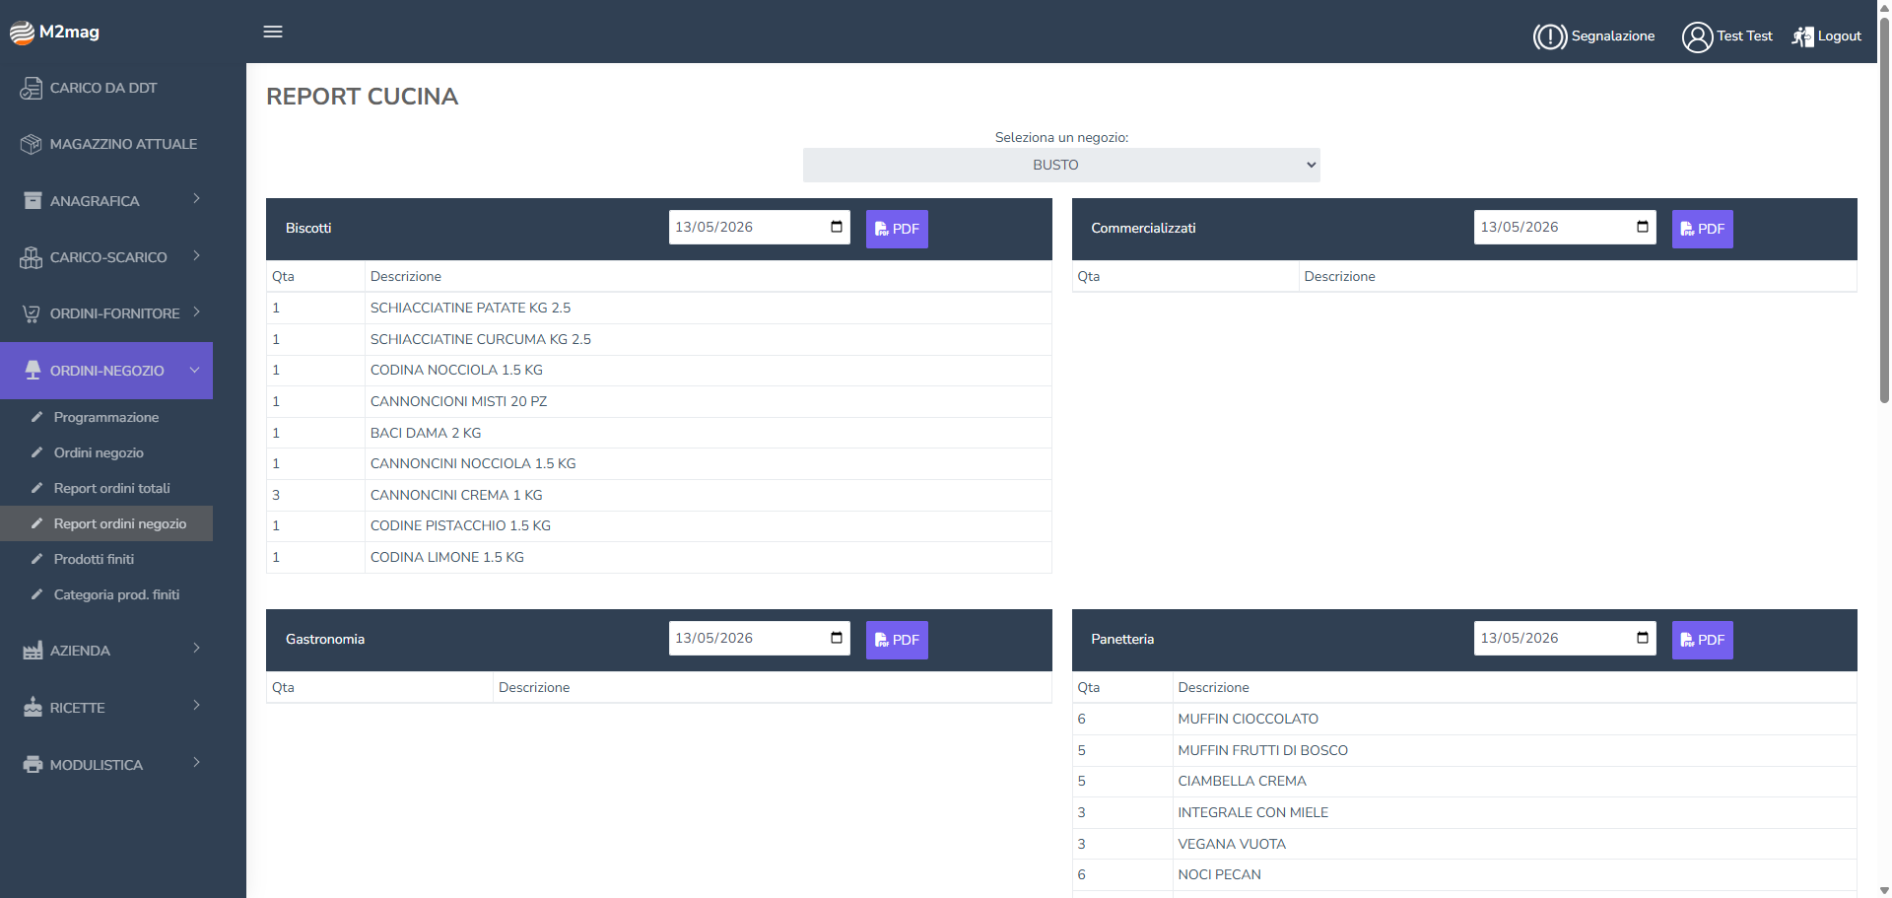The image size is (1892, 898).
Task: Click row SCHIACCIATINE CURCUMA KG 2.5
Action: [658, 339]
